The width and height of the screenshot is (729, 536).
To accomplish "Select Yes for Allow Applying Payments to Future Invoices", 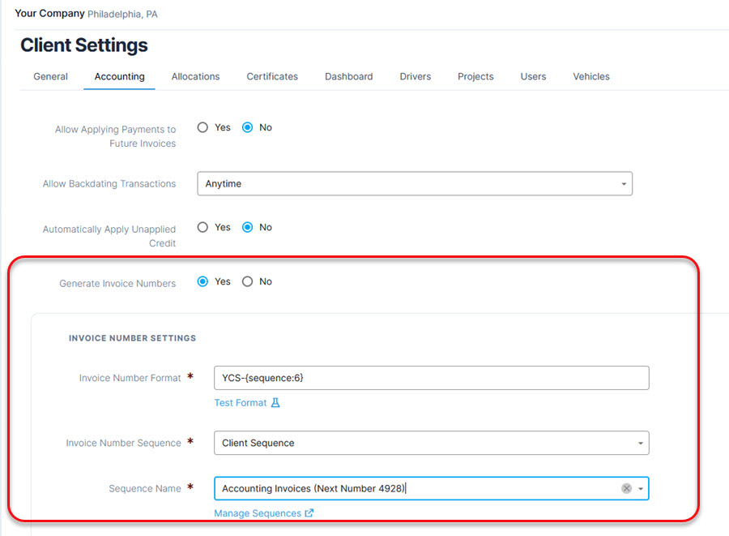I will click(203, 127).
